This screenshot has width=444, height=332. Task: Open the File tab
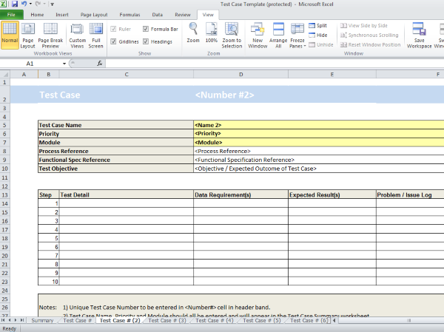(x=11, y=15)
